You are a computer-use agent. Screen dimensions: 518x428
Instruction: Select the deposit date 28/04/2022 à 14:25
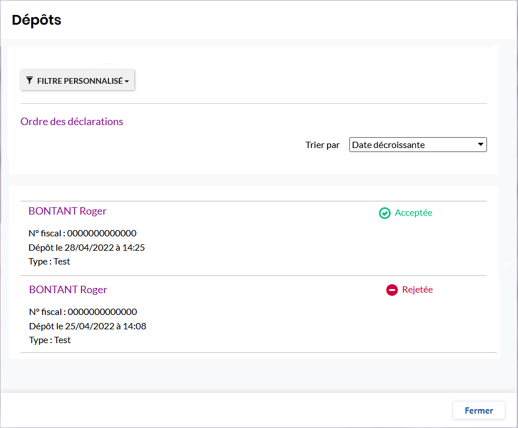point(87,247)
